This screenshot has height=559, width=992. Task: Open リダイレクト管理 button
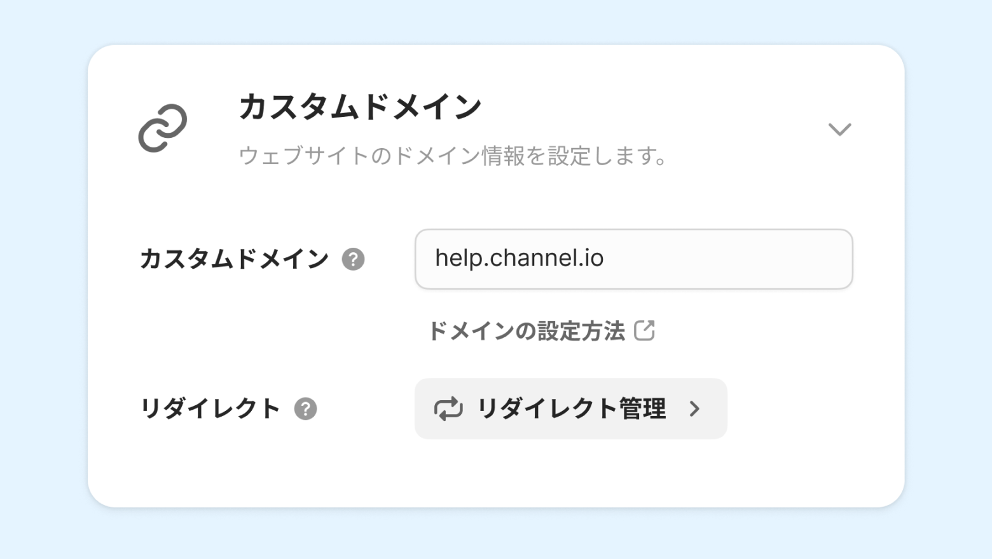(x=570, y=408)
